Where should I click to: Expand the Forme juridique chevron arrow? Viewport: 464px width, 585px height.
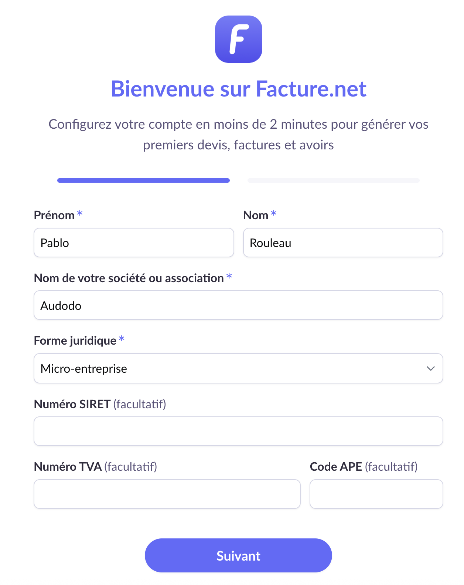click(430, 368)
